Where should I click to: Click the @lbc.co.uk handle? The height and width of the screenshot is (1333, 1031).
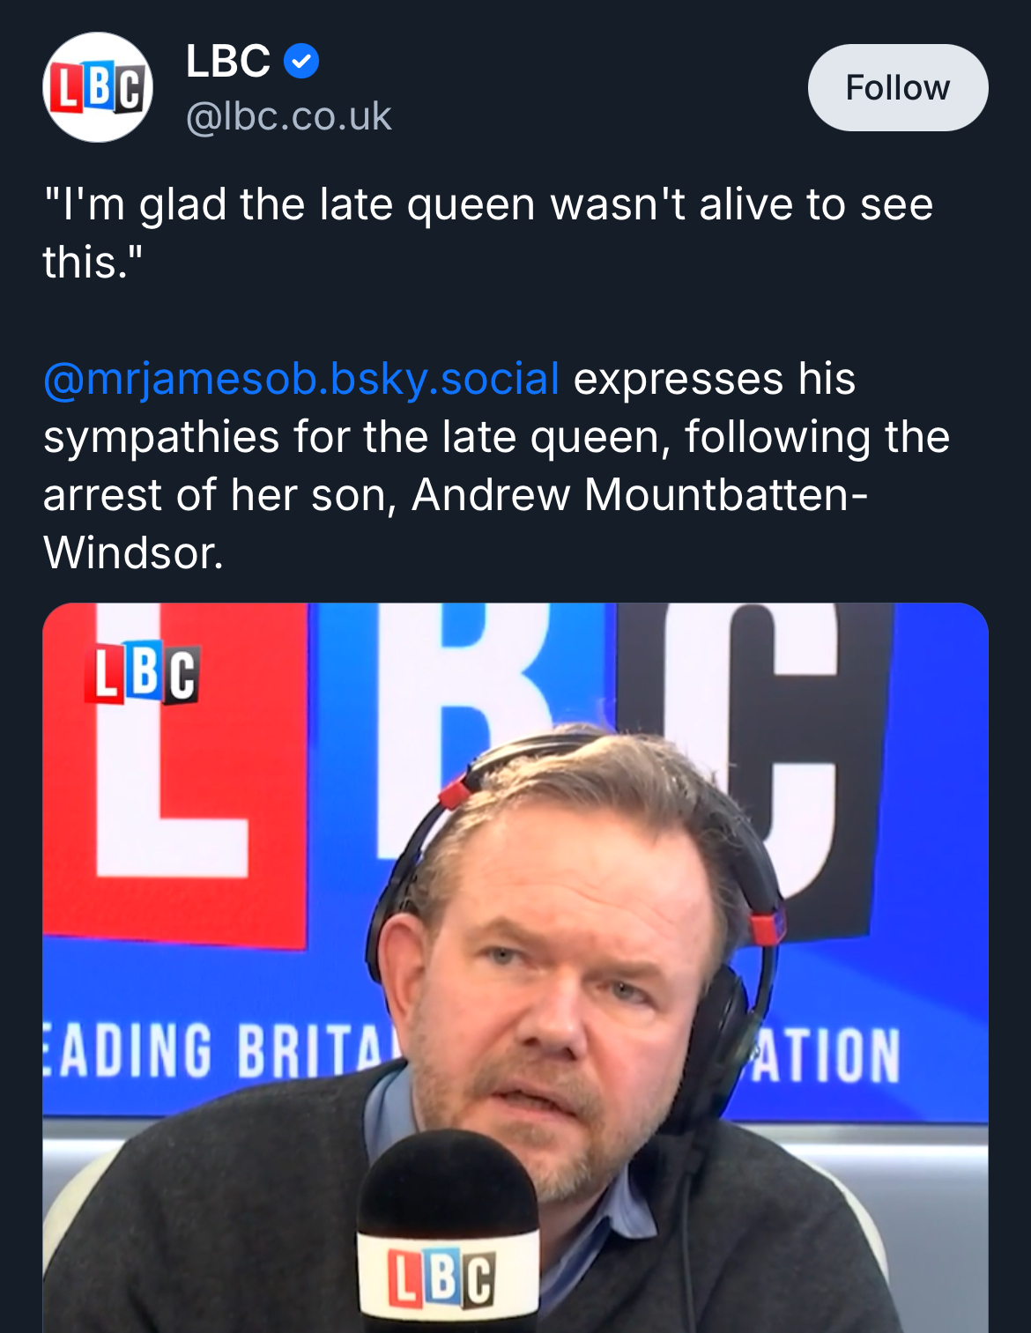click(x=288, y=116)
